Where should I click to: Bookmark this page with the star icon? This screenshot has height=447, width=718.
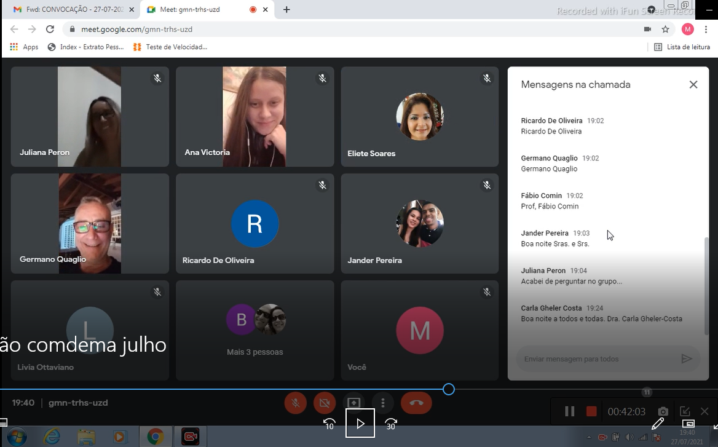(x=665, y=30)
